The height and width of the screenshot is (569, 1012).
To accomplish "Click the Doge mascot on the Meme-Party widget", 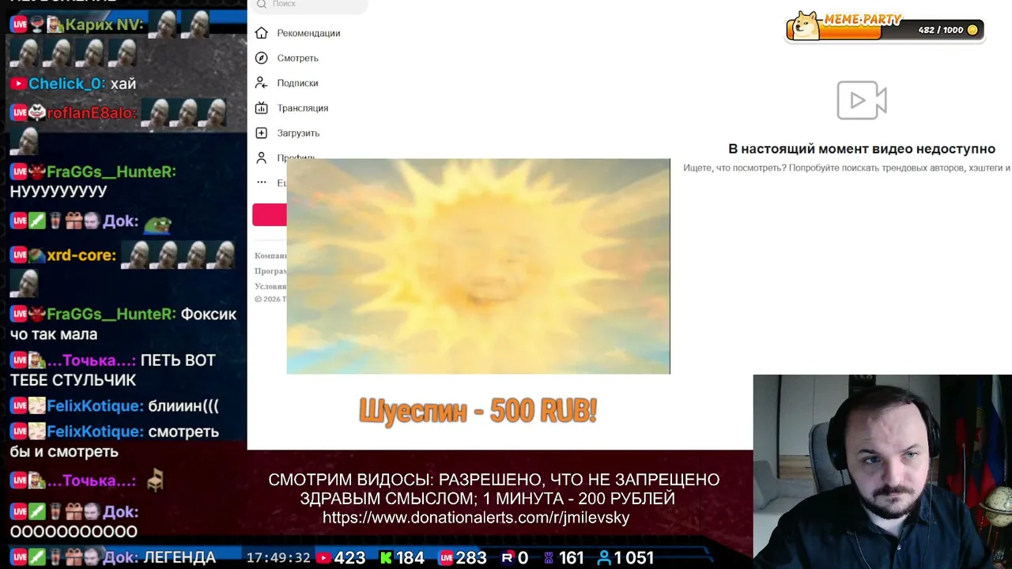I will click(x=806, y=25).
